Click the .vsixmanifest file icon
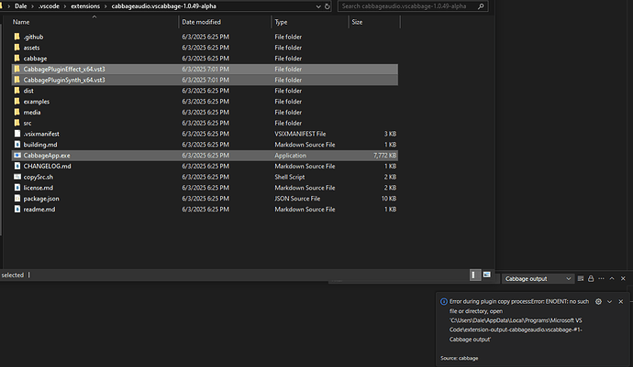Viewport: 633px width, 367px height. pos(17,134)
